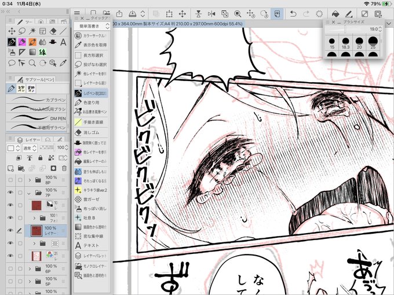The image size is (394, 295).
Task: Select the pink Marker tool icon
Action: coord(22,42)
